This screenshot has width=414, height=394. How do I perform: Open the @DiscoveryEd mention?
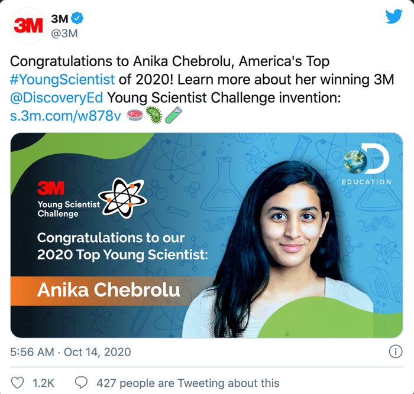coord(57,98)
